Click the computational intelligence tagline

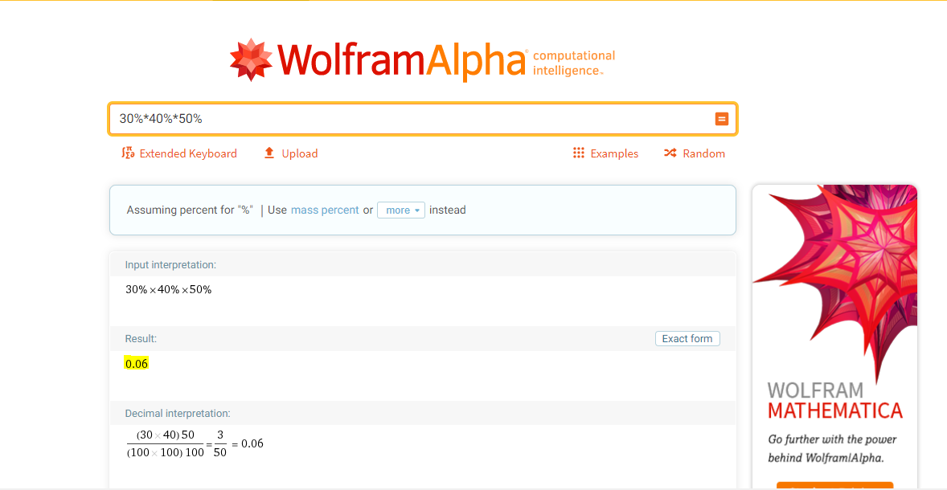574,63
